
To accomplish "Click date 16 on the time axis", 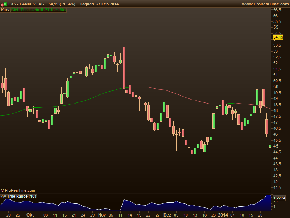I will (65, 215).
